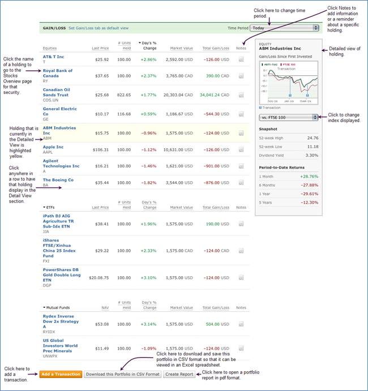
Task: Sort ETFs by Total Gain/Loss column
Action: point(216,207)
